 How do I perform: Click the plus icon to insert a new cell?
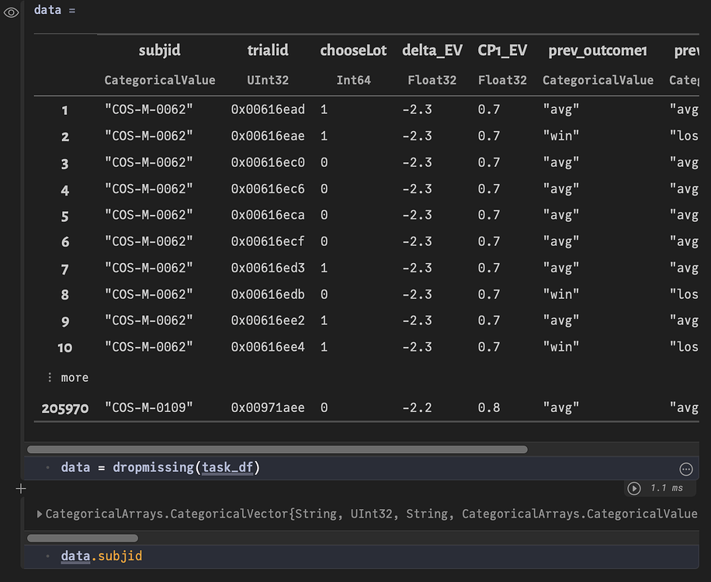(20, 489)
